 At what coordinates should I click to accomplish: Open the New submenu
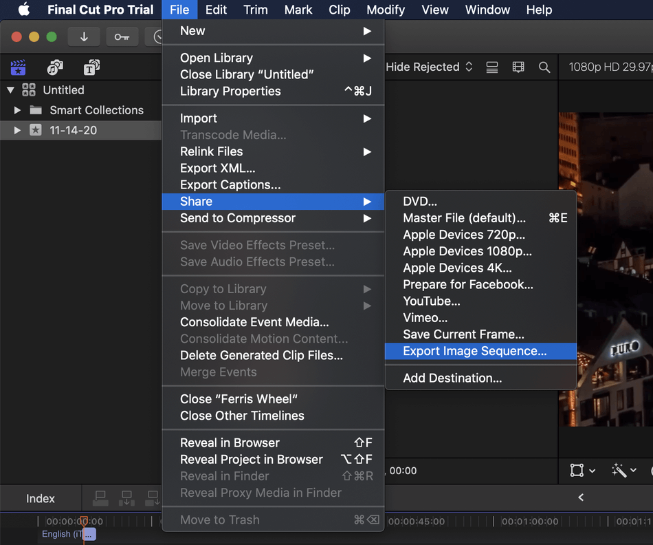273,31
